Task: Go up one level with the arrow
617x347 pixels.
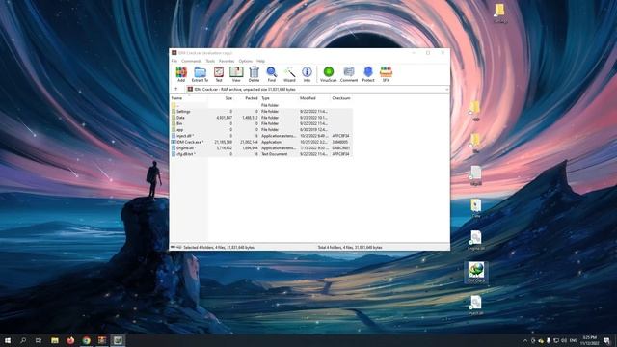Action: 175,90
